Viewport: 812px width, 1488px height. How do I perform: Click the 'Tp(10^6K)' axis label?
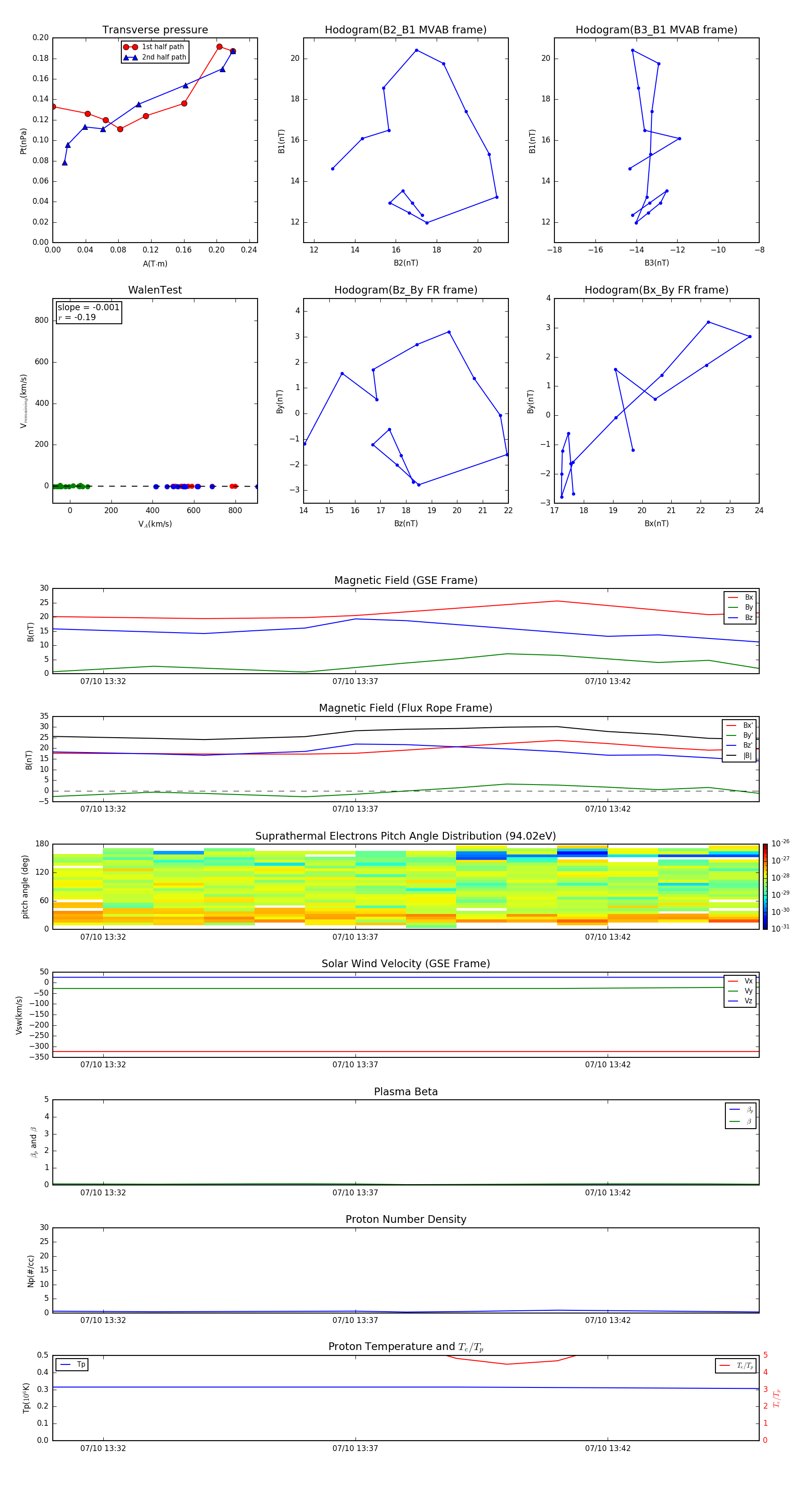[26, 1398]
